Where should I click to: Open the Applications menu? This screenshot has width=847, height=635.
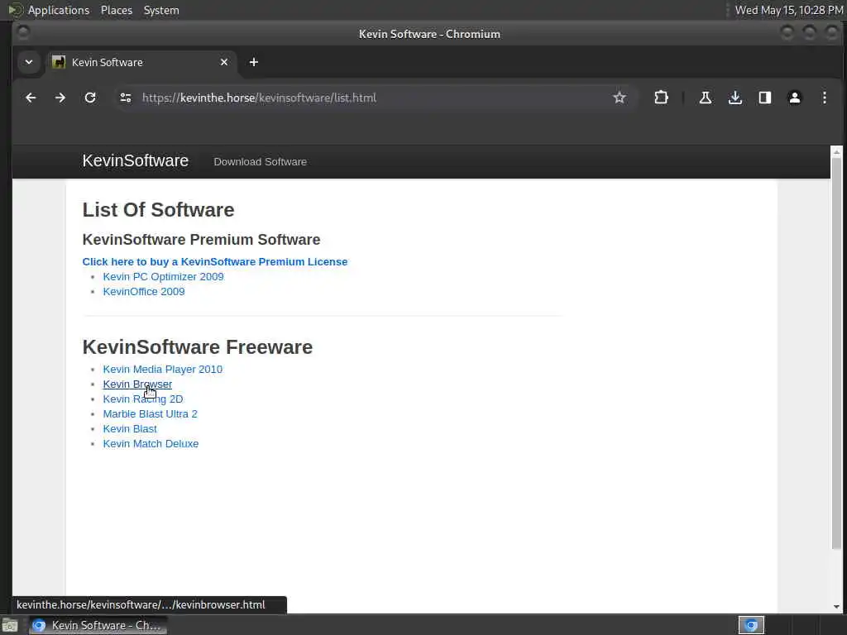coord(58,10)
